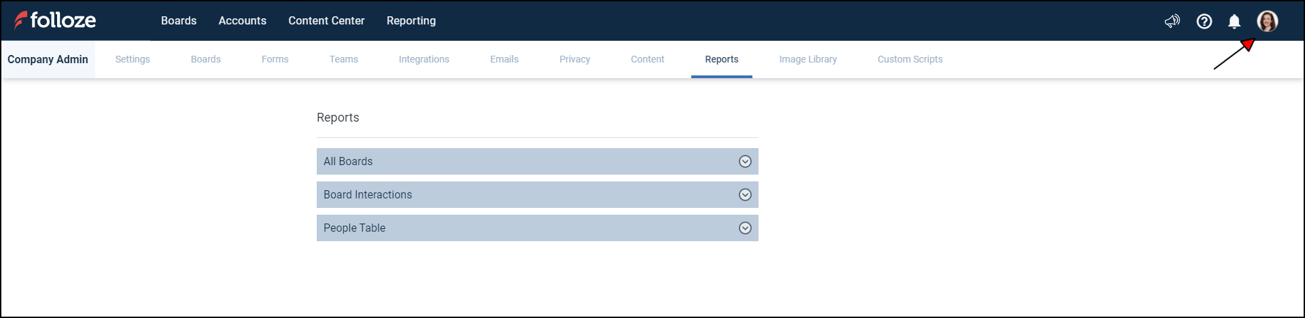Screen dimensions: 1305x318
Task: Open the Accounts menu
Action: (242, 21)
